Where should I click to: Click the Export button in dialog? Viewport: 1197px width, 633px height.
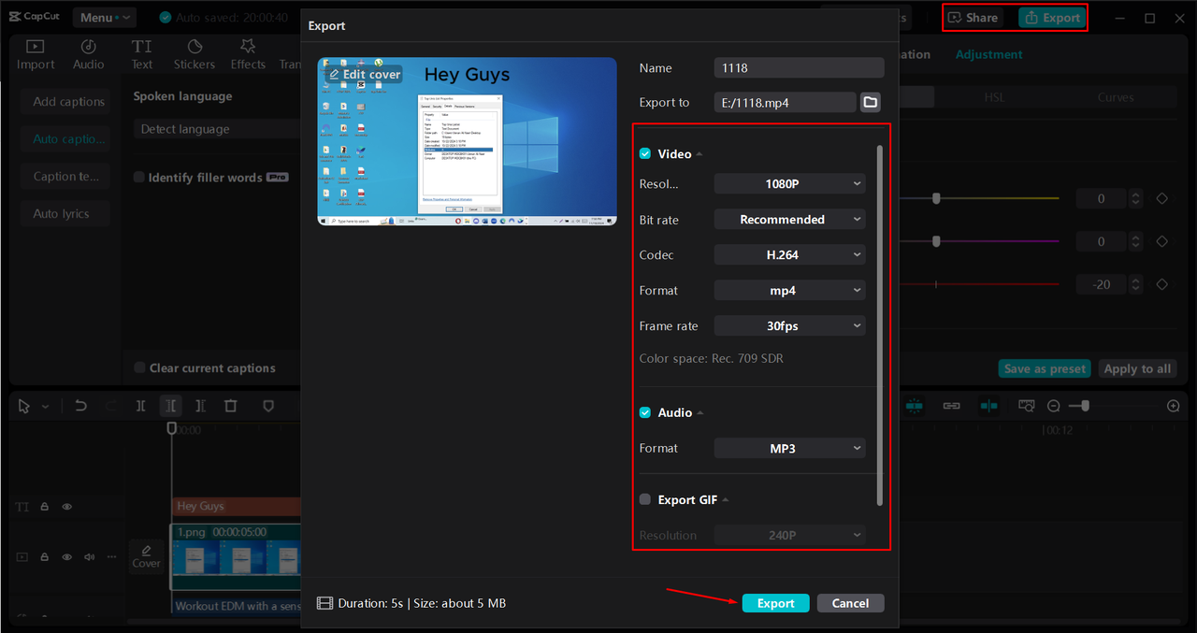coord(775,603)
